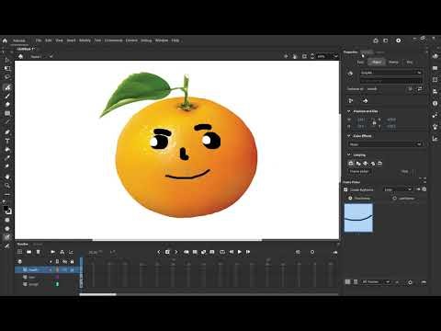The width and height of the screenshot is (441, 331).
Task: Go to previous keyframe arrow in timeline
Action: click(159, 252)
